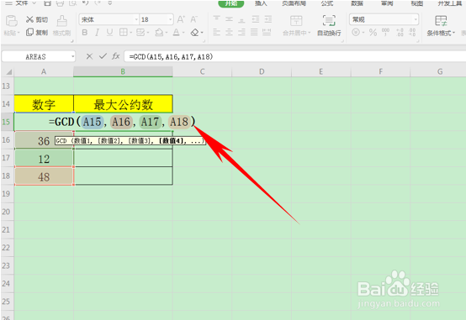Click the print icon in quick access bar
466x320 pixels.
60,3
